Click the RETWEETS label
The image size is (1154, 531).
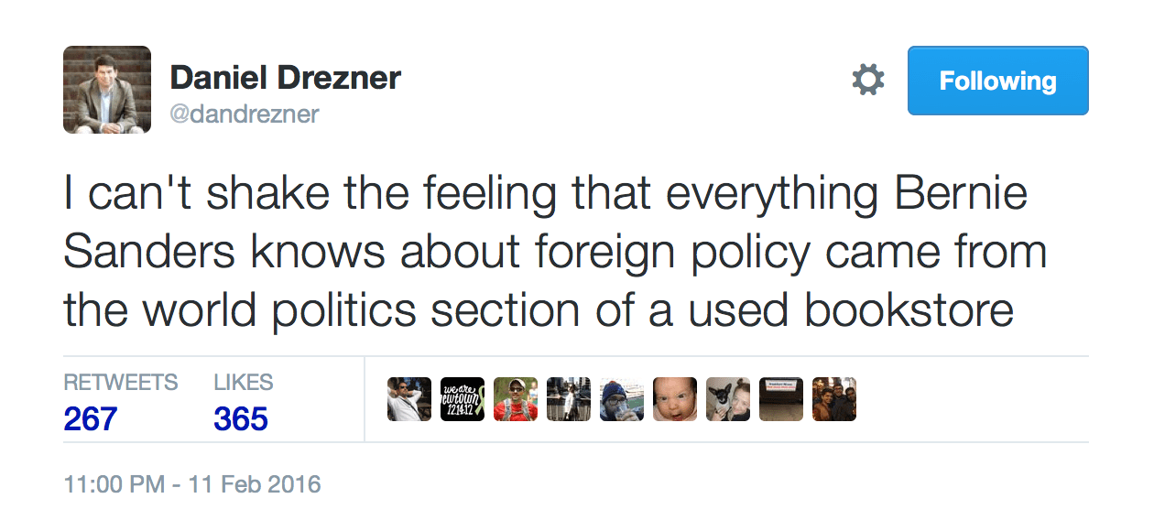point(121,383)
